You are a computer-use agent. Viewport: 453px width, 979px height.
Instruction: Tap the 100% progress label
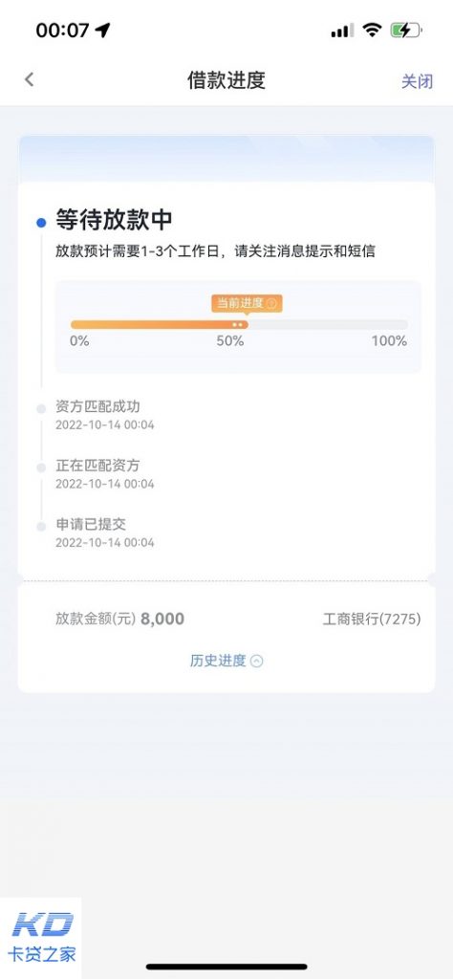tap(389, 341)
